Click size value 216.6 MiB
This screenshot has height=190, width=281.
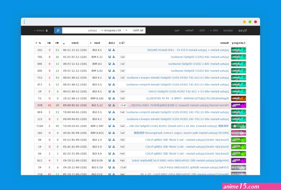point(97,133)
